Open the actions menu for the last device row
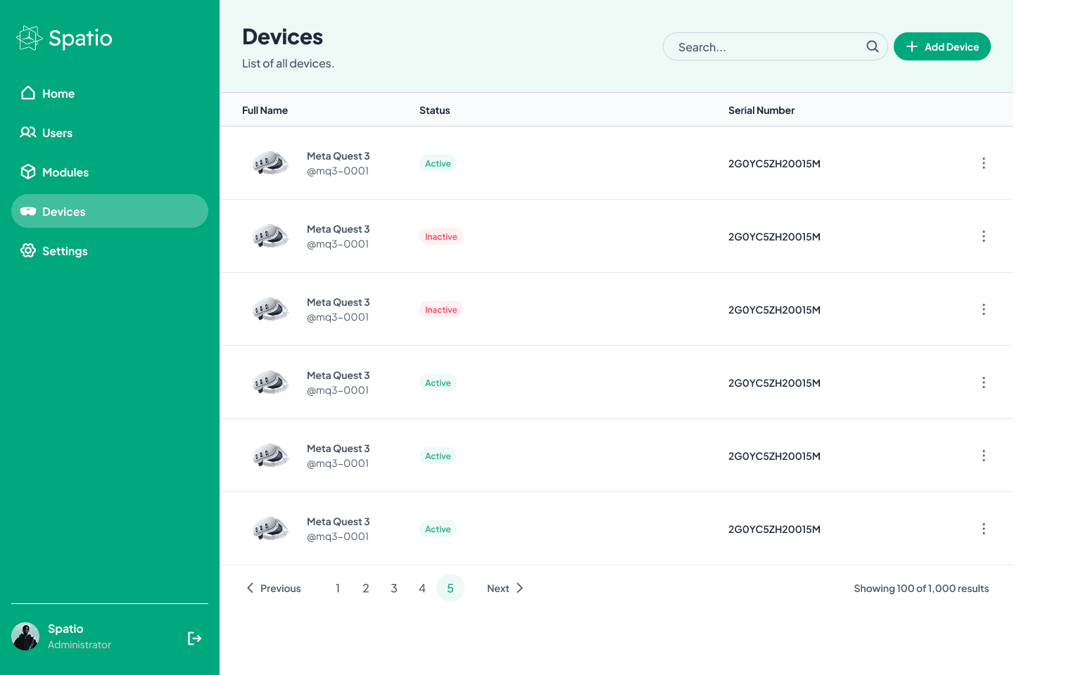 983,528
